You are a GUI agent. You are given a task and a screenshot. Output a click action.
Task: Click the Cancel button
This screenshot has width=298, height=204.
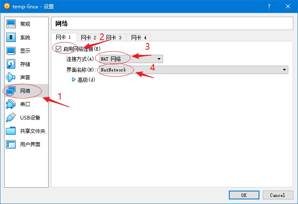pyautogui.click(x=278, y=195)
